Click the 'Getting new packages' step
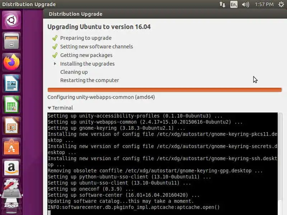287x215 pixels. click(86, 55)
